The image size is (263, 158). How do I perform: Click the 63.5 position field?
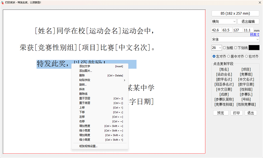pos(227,30)
